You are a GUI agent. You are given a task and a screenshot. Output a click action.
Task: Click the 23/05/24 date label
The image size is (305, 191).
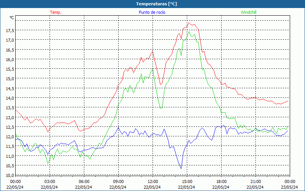(290, 187)
